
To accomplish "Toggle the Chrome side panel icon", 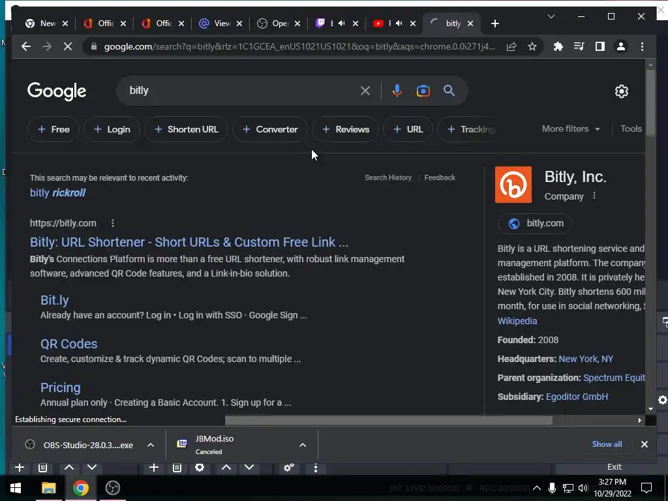I will tap(600, 46).
